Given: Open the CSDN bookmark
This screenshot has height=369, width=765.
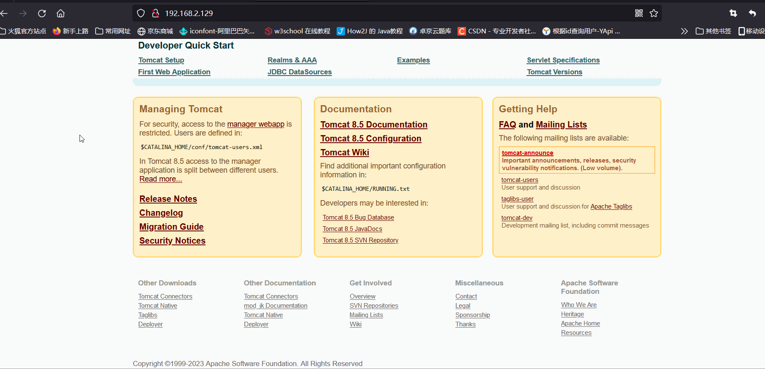Looking at the screenshot, I should pyautogui.click(x=497, y=31).
